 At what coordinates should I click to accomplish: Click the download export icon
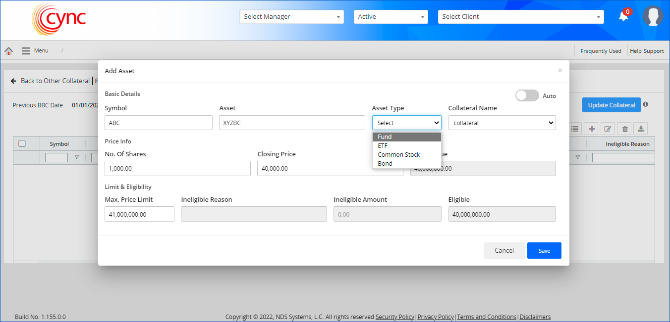(641, 129)
